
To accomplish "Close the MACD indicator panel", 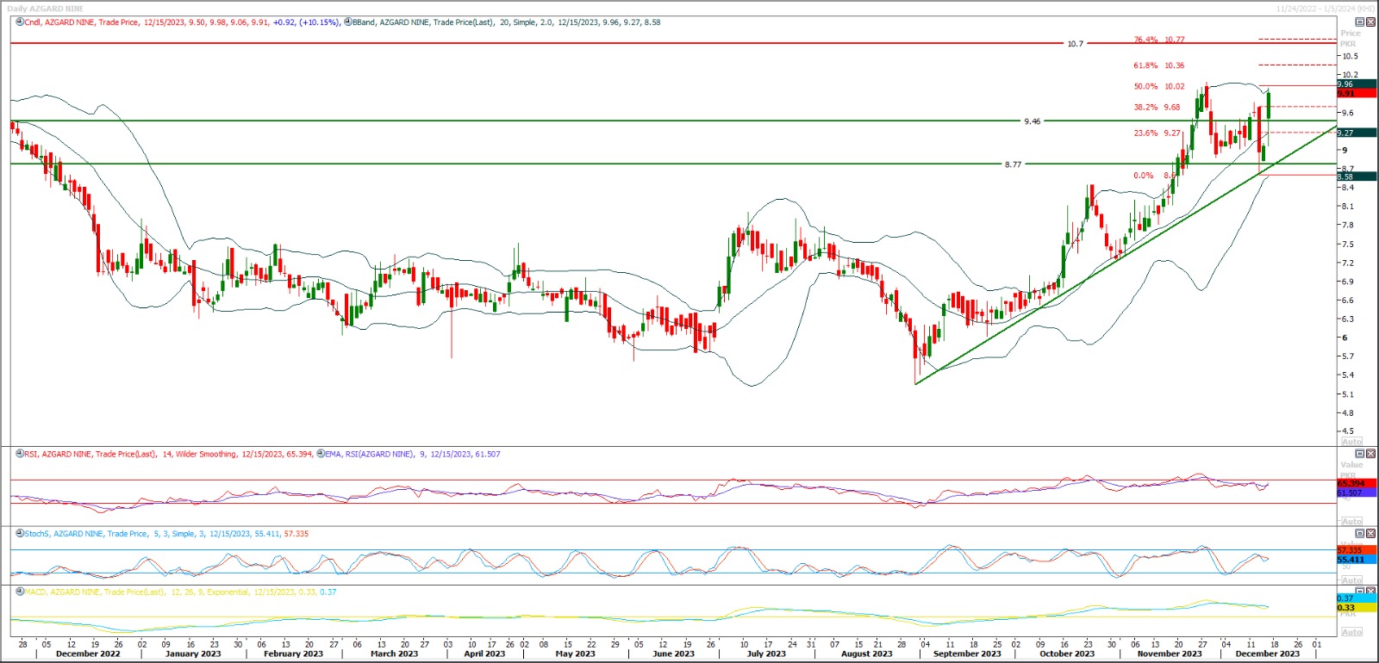I will pos(1370,592).
